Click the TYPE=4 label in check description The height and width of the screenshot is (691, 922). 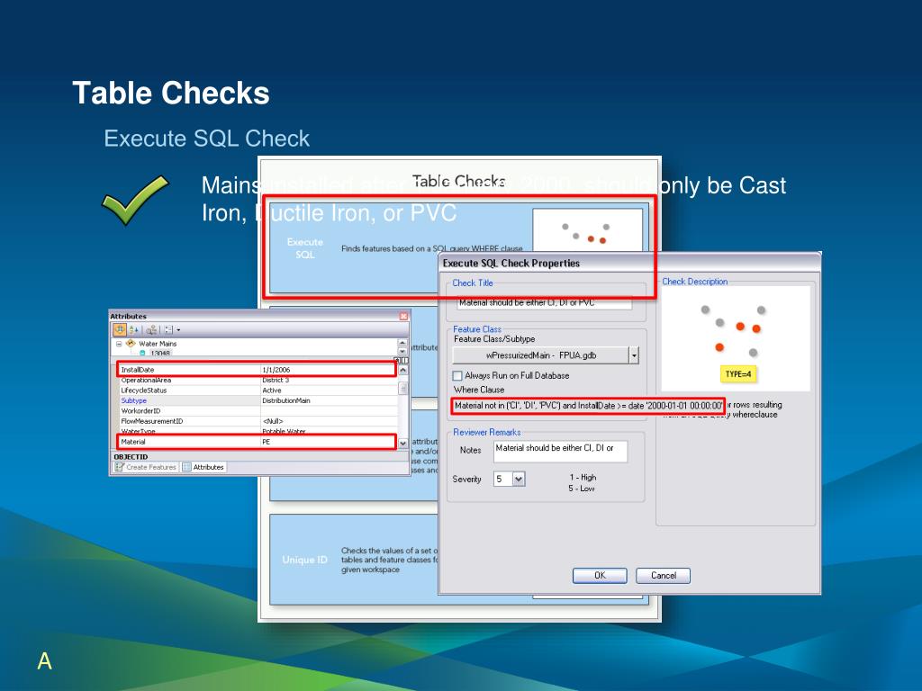pyautogui.click(x=738, y=373)
